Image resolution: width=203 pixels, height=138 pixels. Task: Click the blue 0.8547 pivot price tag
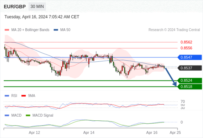pos(189,57)
